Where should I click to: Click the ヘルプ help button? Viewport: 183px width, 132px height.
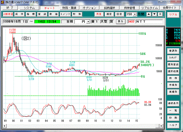click(x=173, y=125)
